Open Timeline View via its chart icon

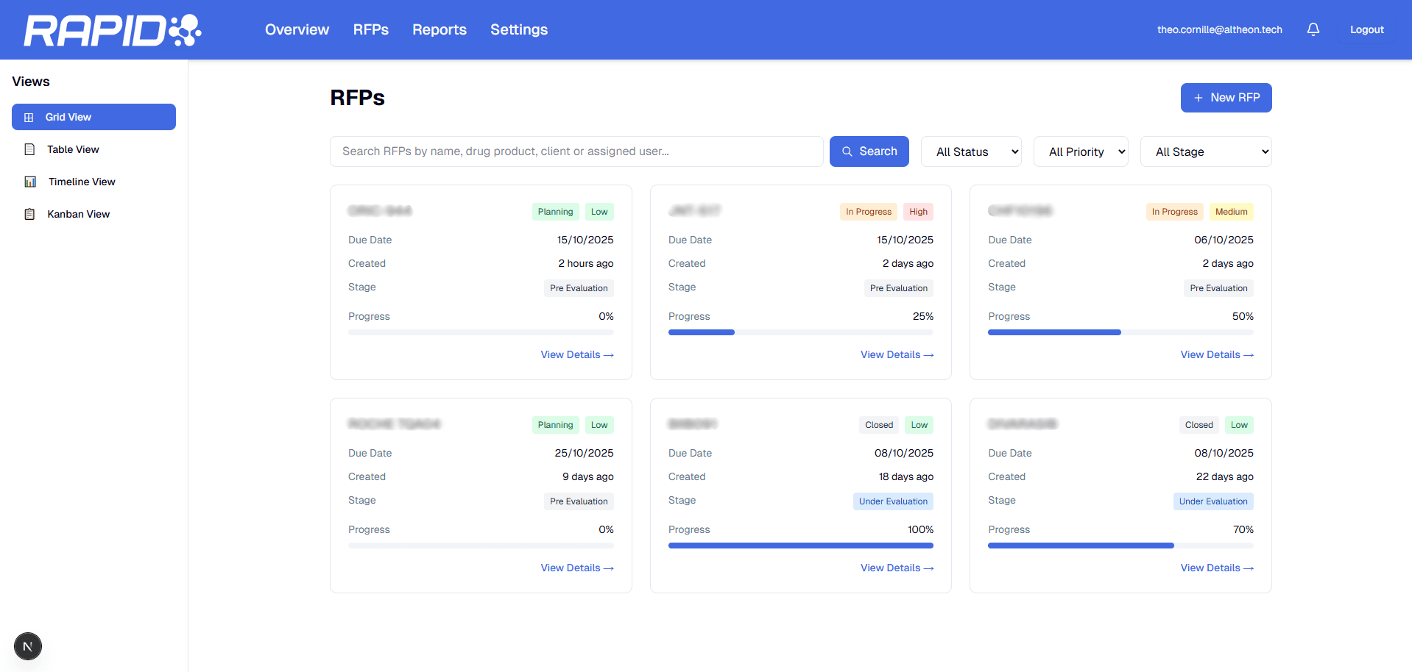click(x=30, y=181)
